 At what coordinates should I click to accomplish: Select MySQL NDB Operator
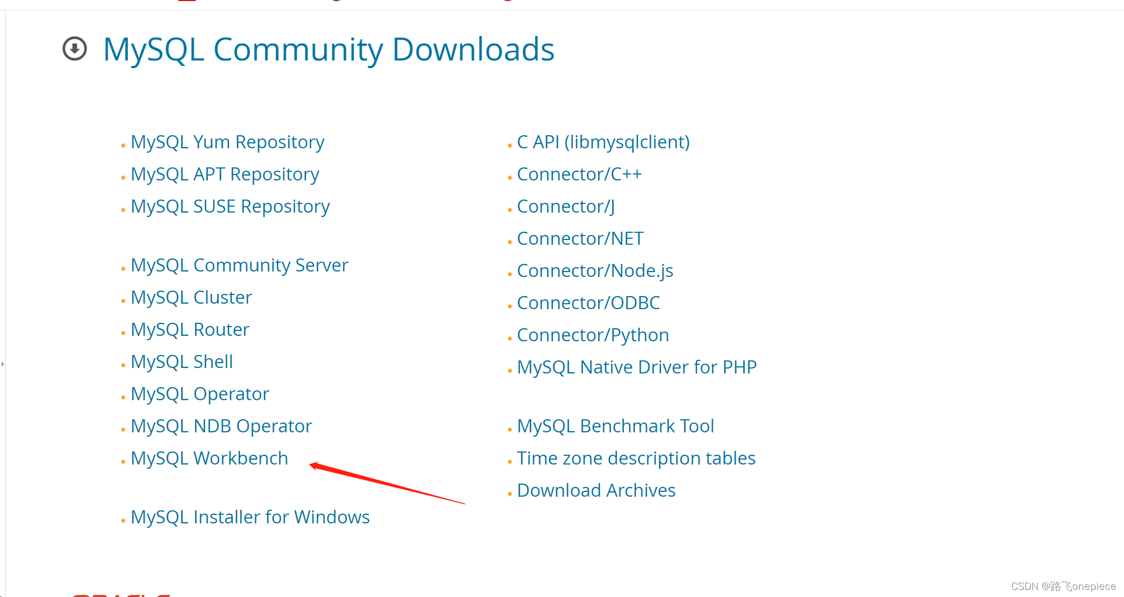click(221, 426)
